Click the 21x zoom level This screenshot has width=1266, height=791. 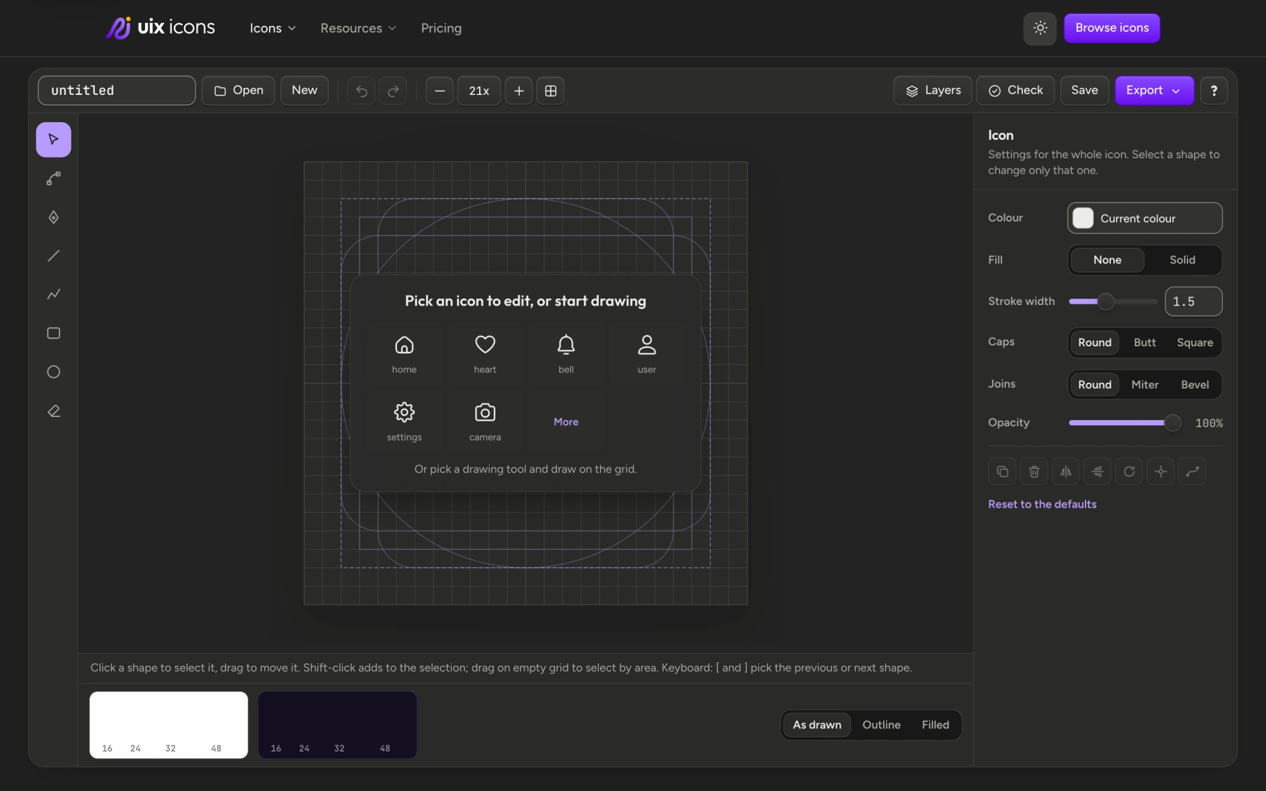[479, 90]
